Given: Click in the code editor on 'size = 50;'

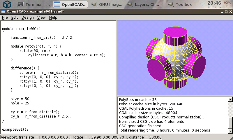Looking at the screenshot, I should click(x=21, y=99).
